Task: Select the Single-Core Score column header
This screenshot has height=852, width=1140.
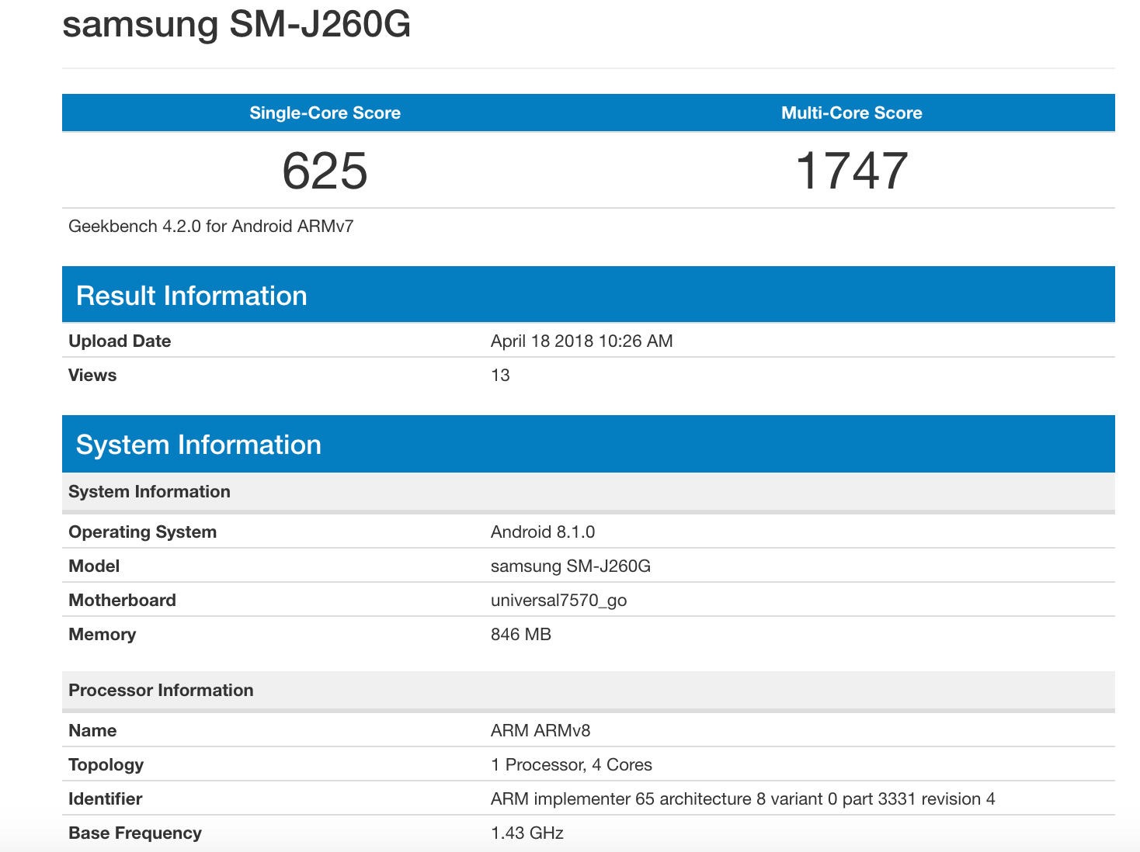Action: [x=325, y=113]
